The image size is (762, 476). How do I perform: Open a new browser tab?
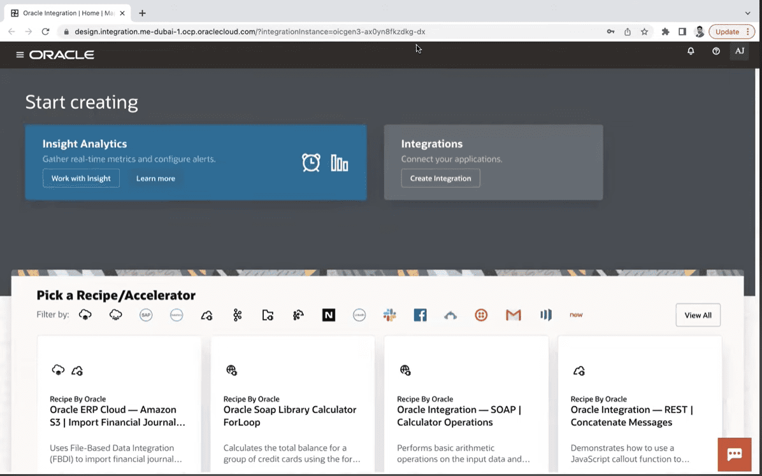142,13
